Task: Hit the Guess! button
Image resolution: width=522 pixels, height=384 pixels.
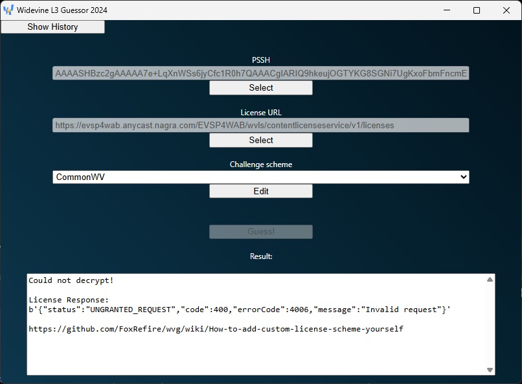Action: point(260,232)
